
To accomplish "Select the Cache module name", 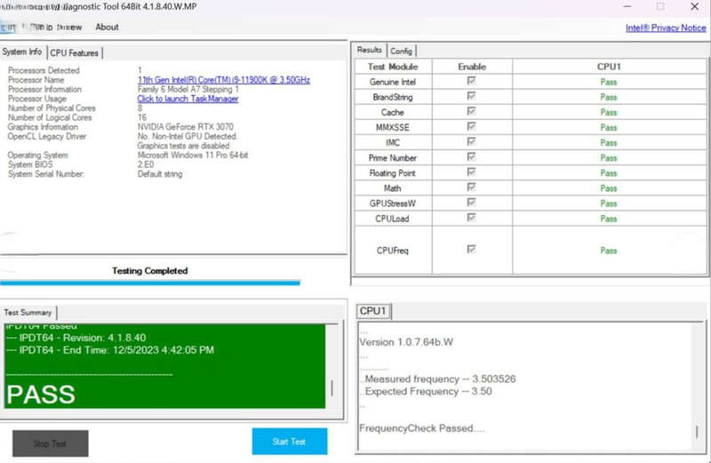I will (393, 113).
